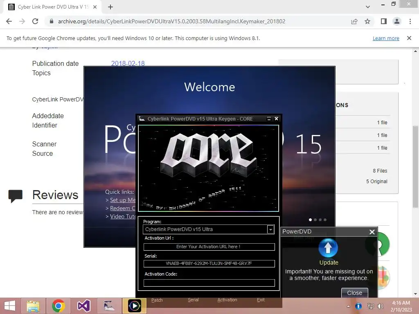Click the 8 Files text
The width and height of the screenshot is (419, 314).
point(380,171)
